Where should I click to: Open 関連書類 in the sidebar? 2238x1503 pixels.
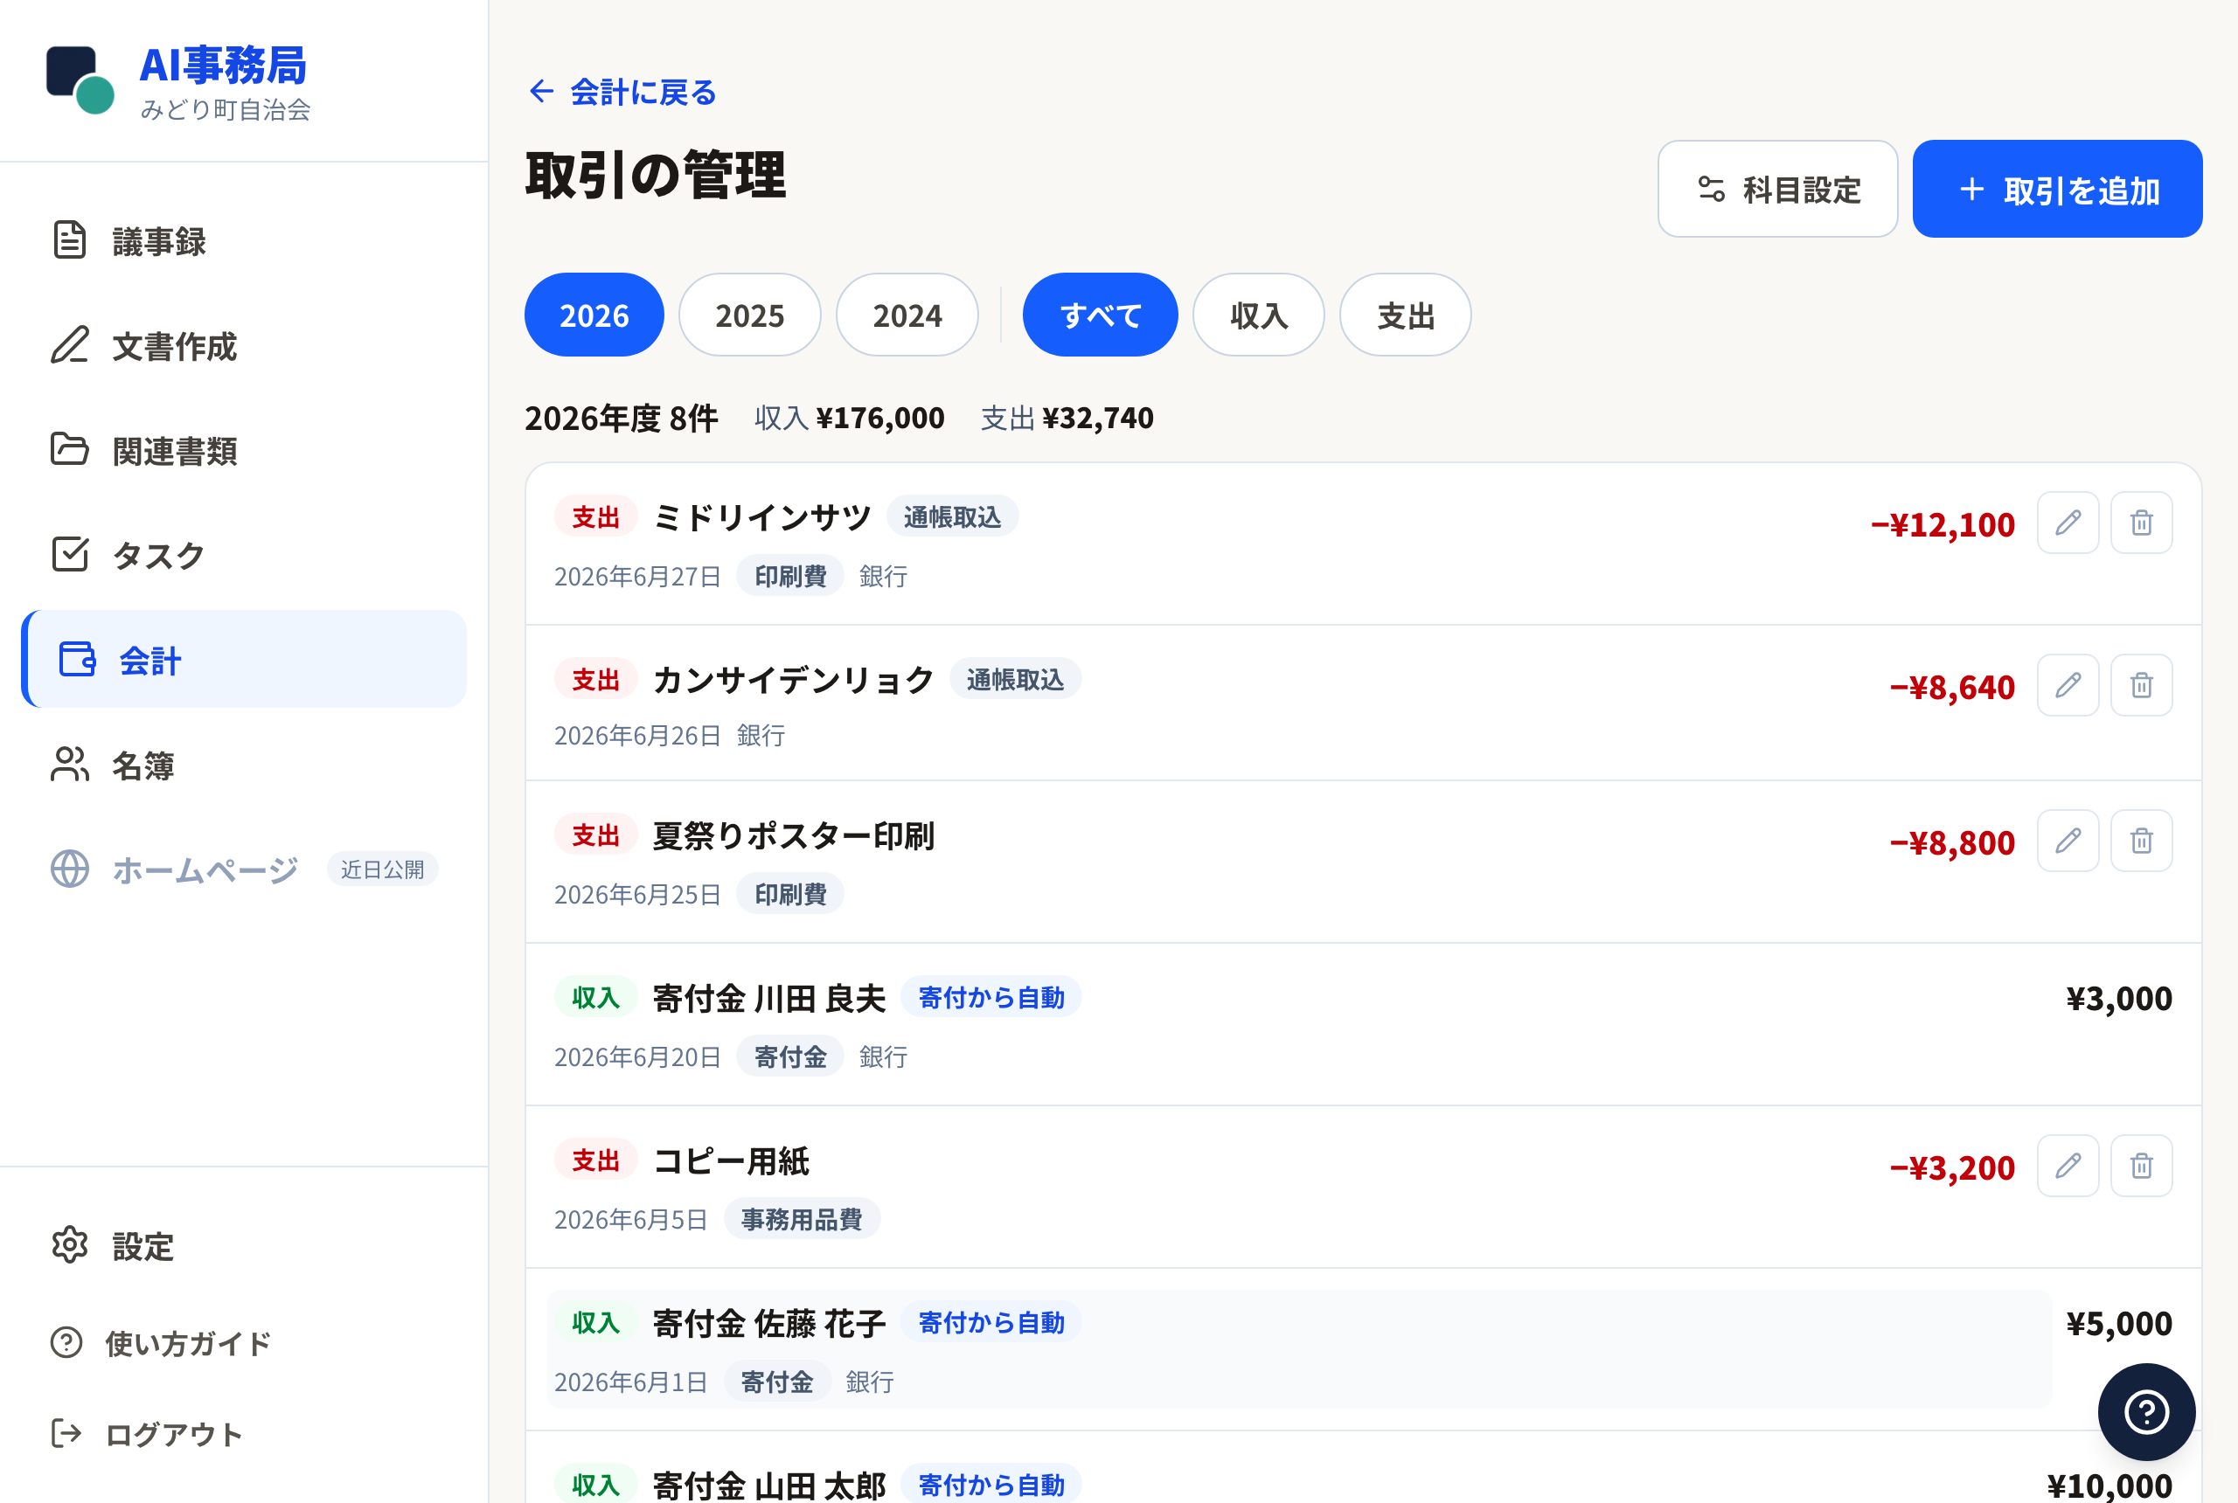244,449
